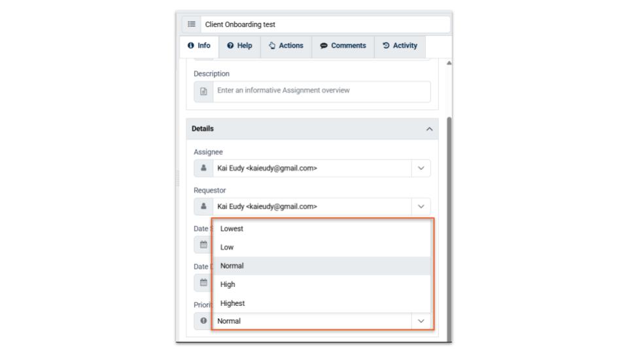Expand the Assignee dropdown
This screenshot has width=628, height=353.
click(x=421, y=169)
